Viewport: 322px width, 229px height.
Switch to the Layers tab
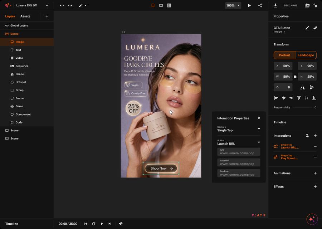10,16
